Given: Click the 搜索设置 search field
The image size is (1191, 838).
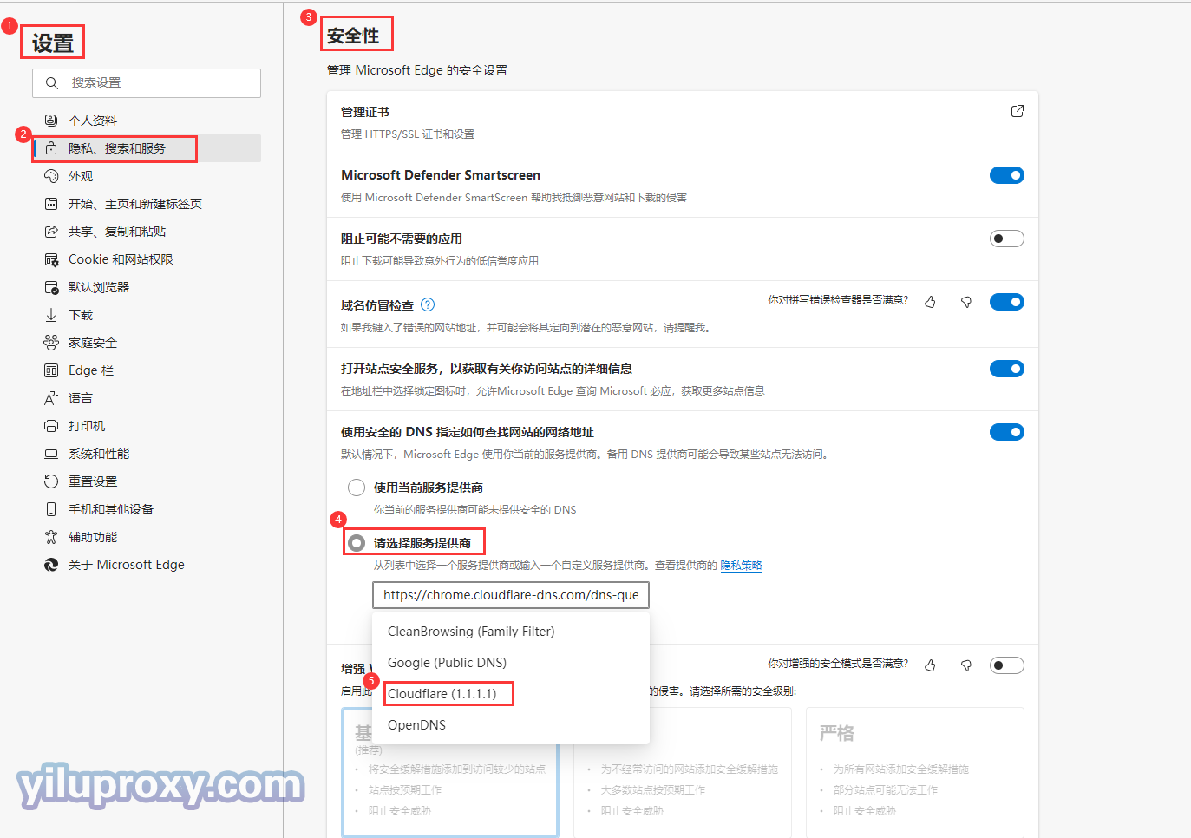Looking at the screenshot, I should tap(147, 83).
